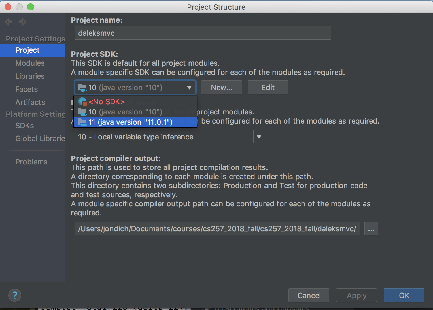Go to the Libraries section
Image resolution: width=433 pixels, height=310 pixels.
(30, 76)
